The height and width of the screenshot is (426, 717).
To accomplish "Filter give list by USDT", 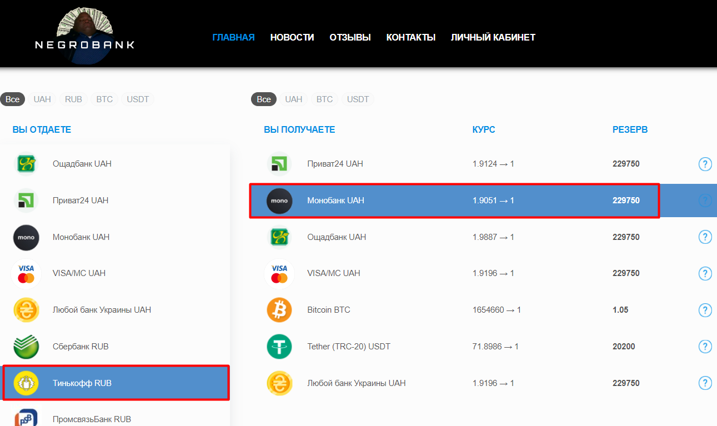I will click(x=138, y=99).
